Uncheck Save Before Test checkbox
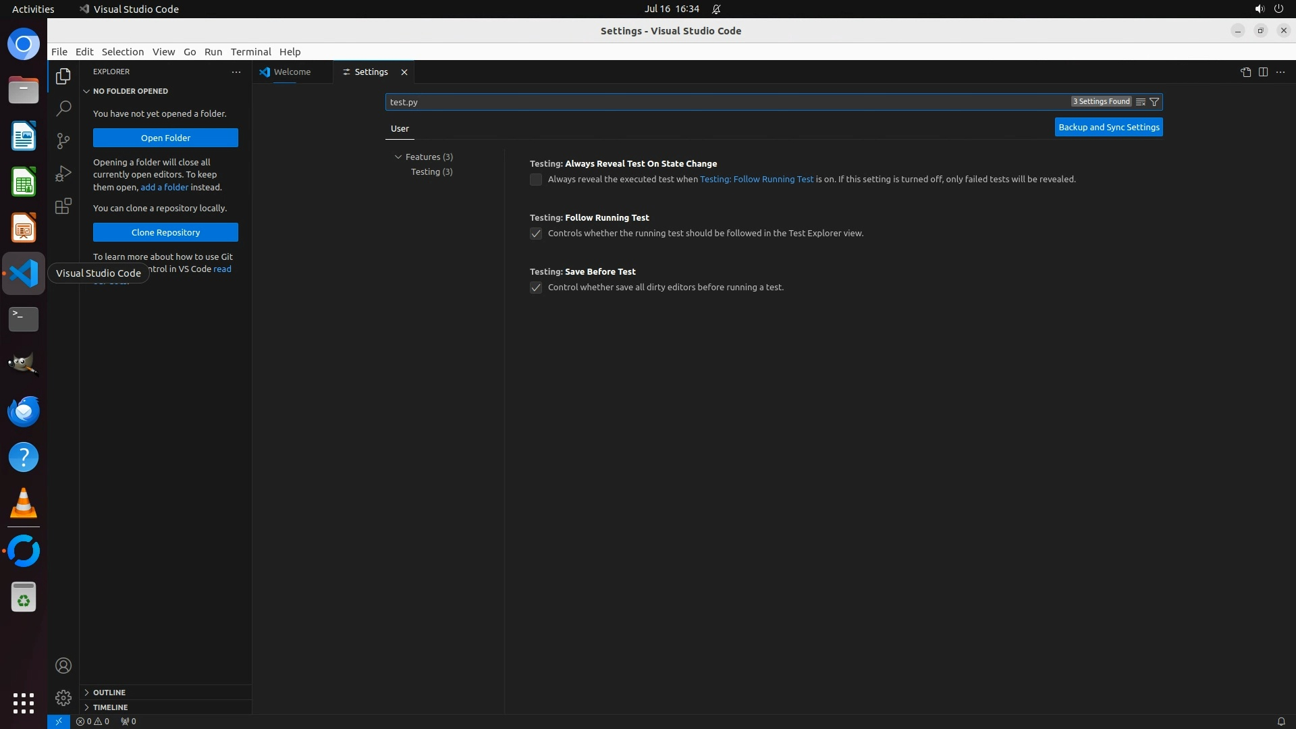1296x729 pixels. [x=536, y=288]
